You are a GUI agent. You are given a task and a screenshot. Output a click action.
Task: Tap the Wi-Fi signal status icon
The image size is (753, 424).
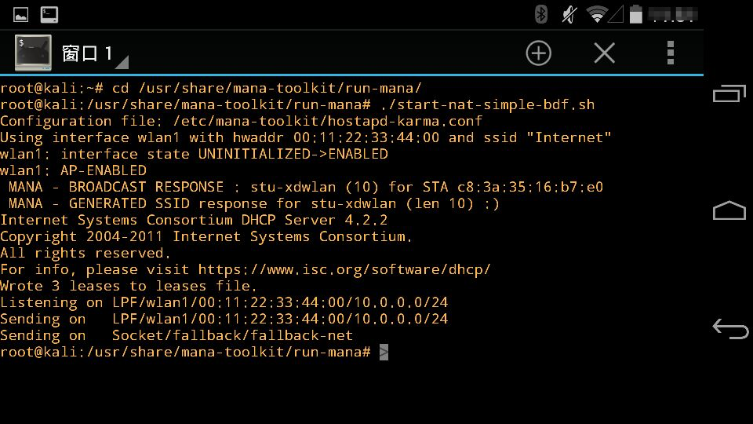click(x=597, y=14)
